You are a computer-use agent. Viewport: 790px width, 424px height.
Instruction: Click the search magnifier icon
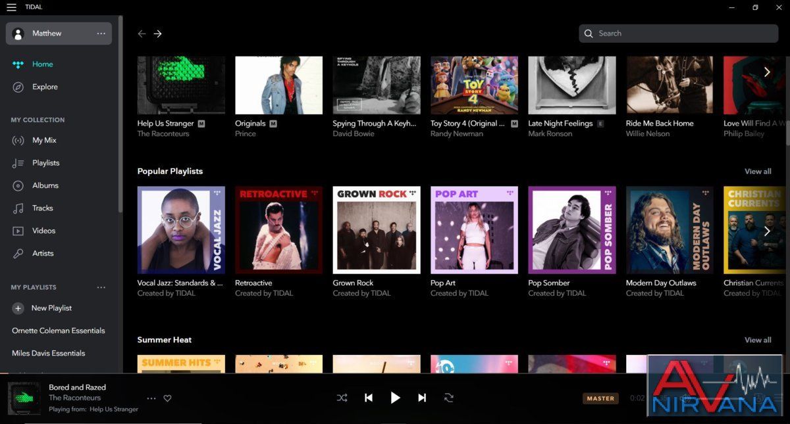coord(589,34)
